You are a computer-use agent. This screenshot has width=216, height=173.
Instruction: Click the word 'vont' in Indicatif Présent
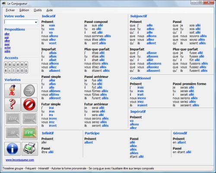click(53, 43)
